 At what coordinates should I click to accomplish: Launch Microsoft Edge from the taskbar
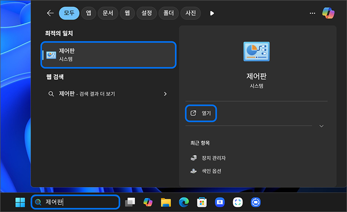183,202
